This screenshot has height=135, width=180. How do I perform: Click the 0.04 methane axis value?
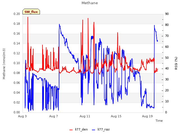17,93
